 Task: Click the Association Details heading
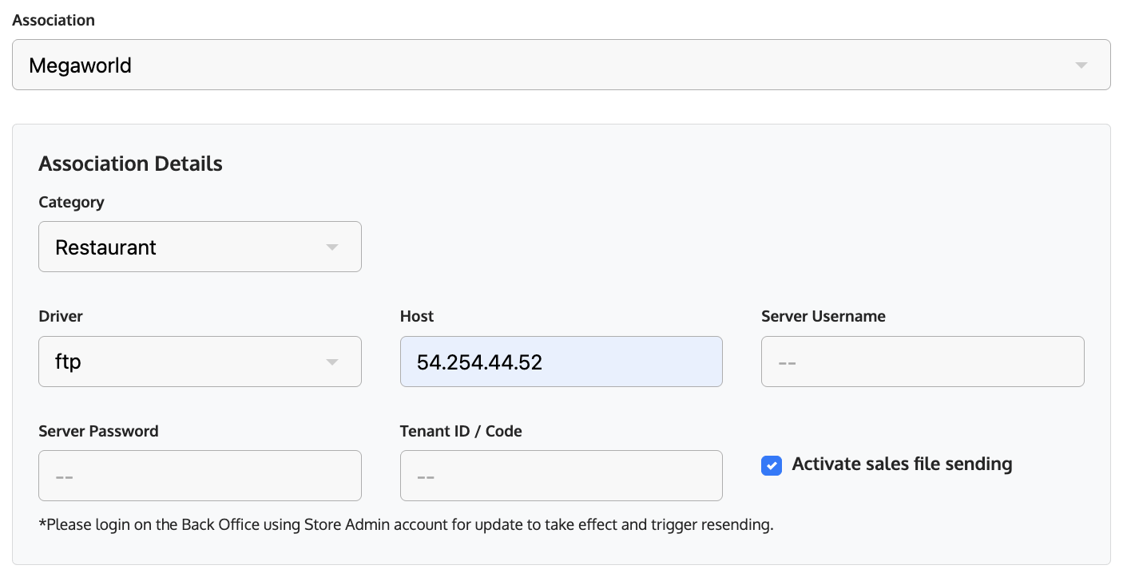130,164
